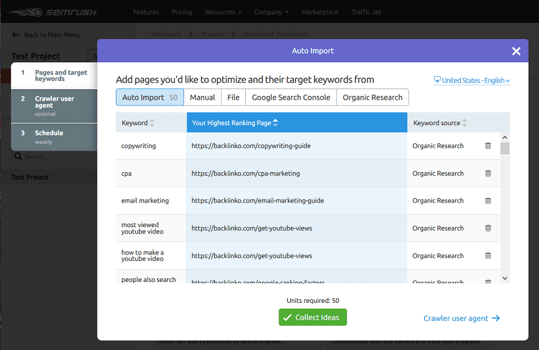The width and height of the screenshot is (539, 350).
Task: Click the back arrow to Main Menu
Action: pyautogui.click(x=16, y=35)
